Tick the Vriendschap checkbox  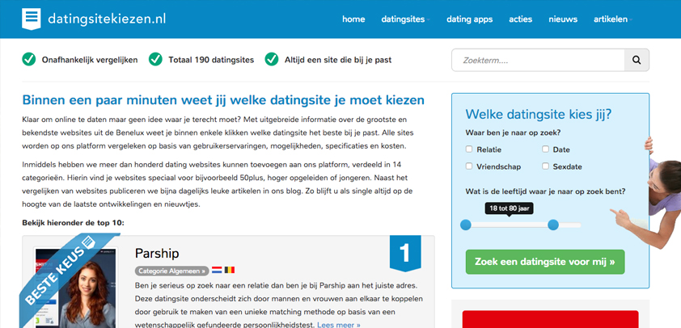click(469, 166)
